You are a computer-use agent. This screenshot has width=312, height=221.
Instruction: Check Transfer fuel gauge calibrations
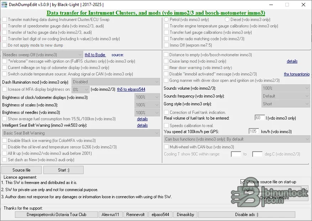tap(166, 32)
